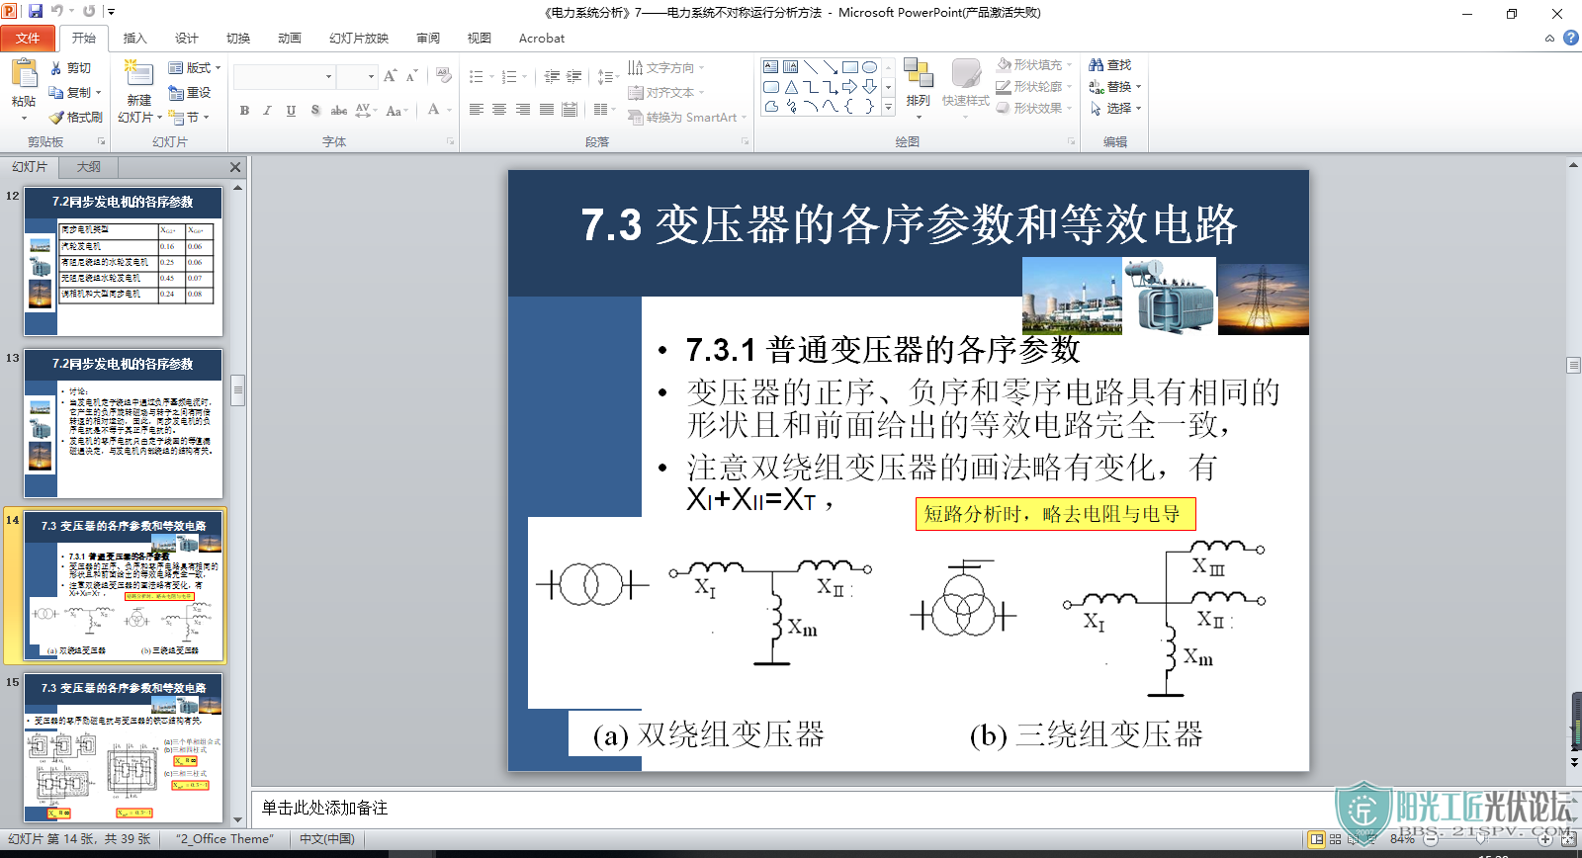1582x858 pixels.
Task: Select the Rectangle shape in the gallery
Action: click(x=849, y=67)
